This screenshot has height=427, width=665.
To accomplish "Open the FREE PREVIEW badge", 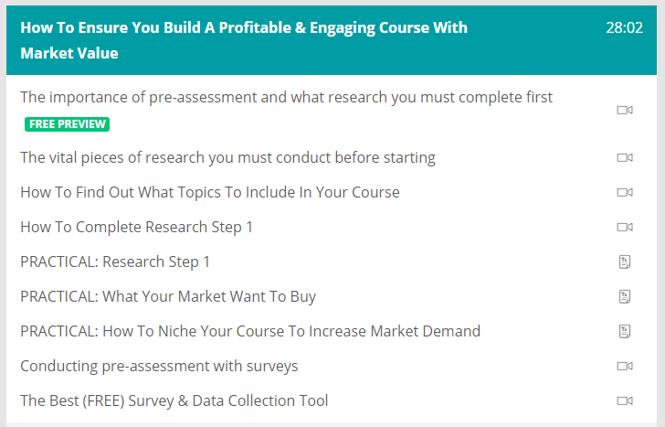I will (68, 123).
